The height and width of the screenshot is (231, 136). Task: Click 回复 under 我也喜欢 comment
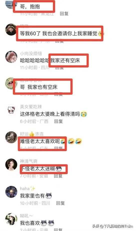point(58,230)
